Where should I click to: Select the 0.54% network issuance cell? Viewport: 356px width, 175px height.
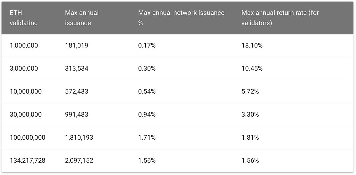[x=147, y=92]
